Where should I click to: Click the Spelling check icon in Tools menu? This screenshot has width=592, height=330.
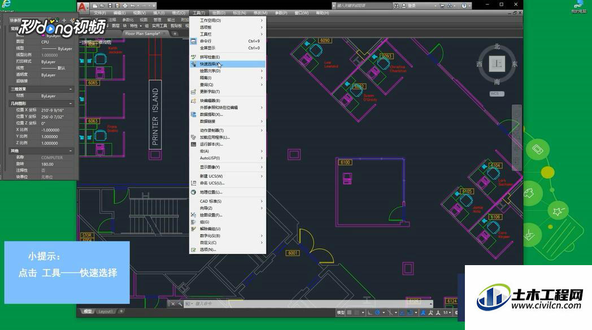[194, 57]
